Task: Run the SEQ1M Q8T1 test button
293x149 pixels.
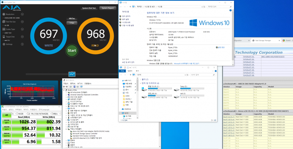Action: [x=7, y=122]
